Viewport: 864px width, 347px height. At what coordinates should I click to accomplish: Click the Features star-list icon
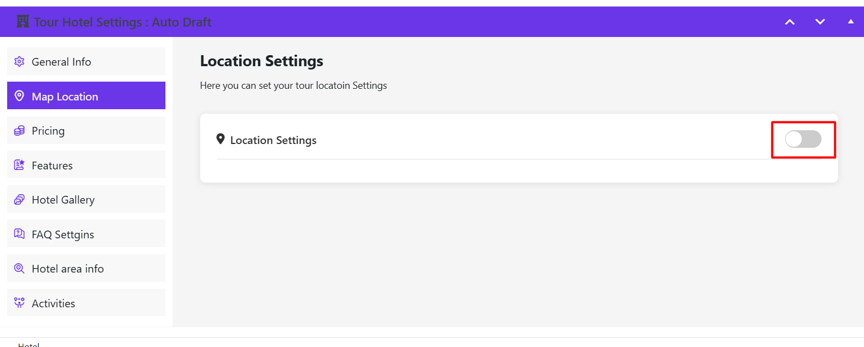pyautogui.click(x=19, y=165)
